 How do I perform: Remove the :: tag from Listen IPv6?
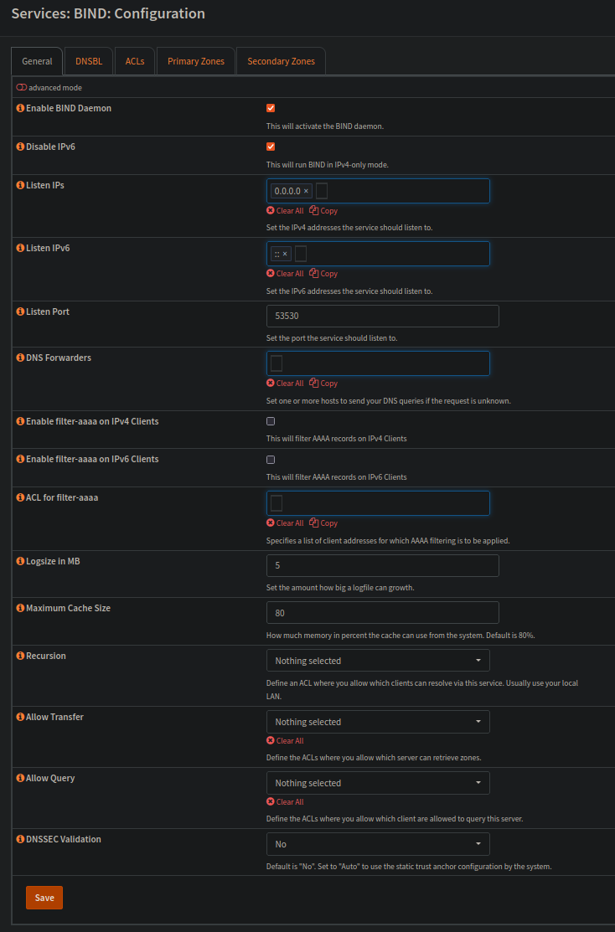(285, 254)
